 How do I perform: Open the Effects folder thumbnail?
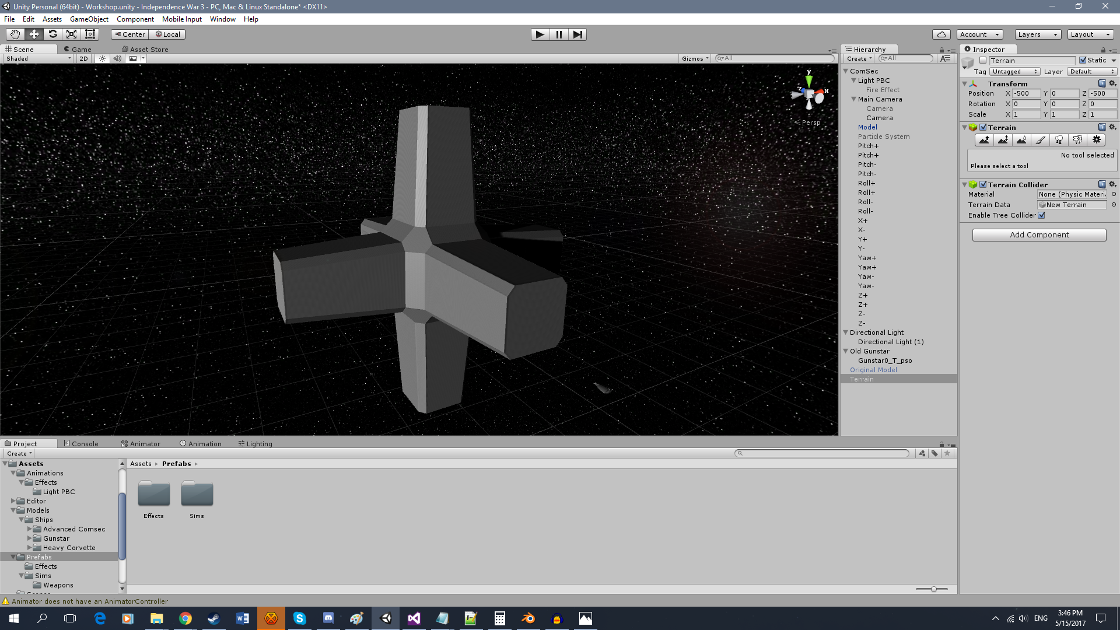tap(153, 494)
